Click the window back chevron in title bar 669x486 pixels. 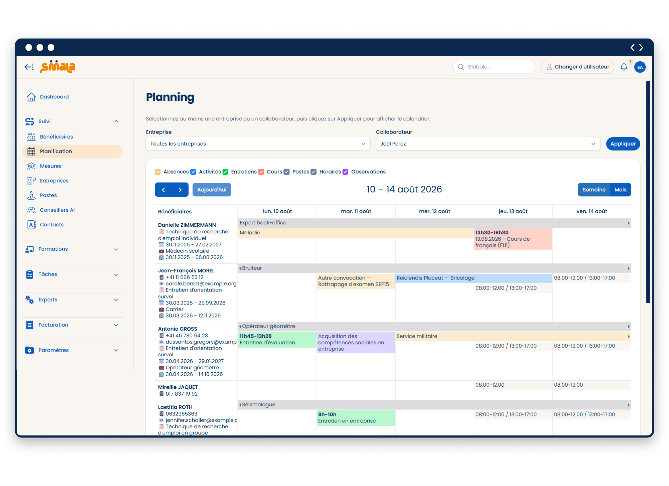632,48
